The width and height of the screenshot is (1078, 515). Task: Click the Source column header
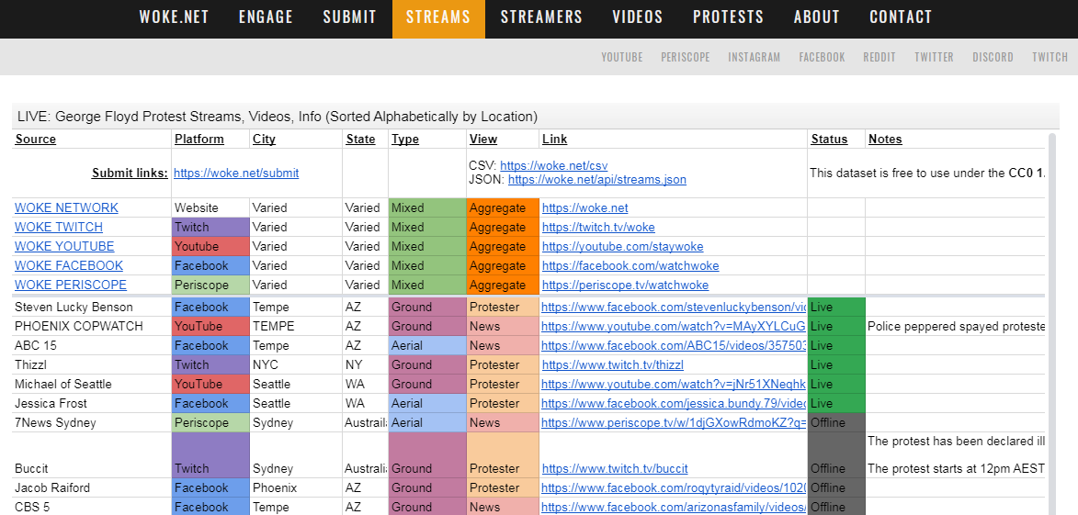36,140
